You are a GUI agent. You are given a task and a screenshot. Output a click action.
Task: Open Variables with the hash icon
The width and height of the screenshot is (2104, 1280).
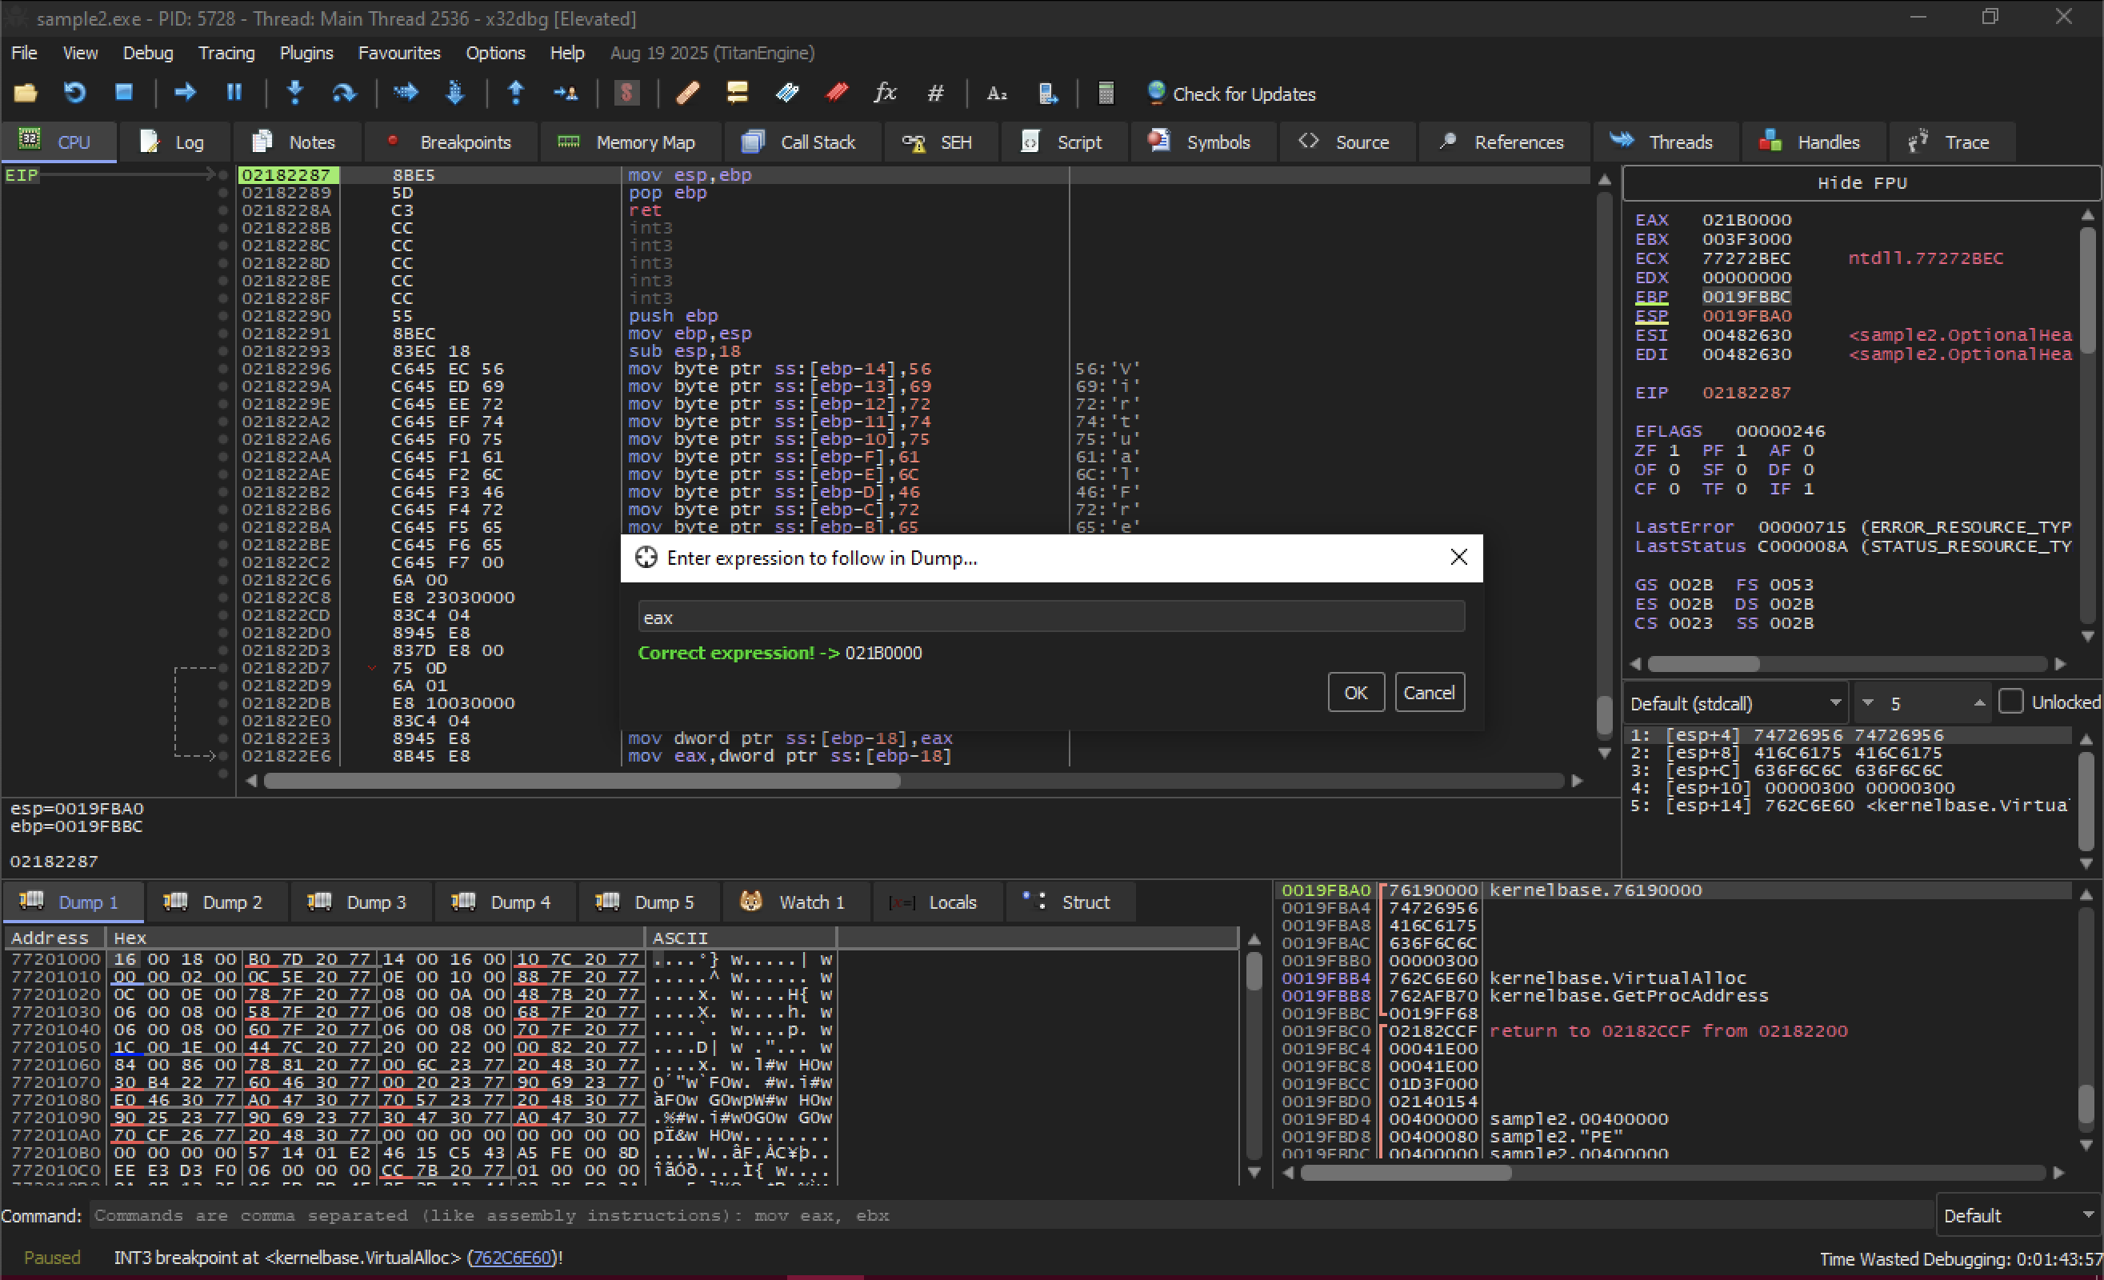click(936, 93)
